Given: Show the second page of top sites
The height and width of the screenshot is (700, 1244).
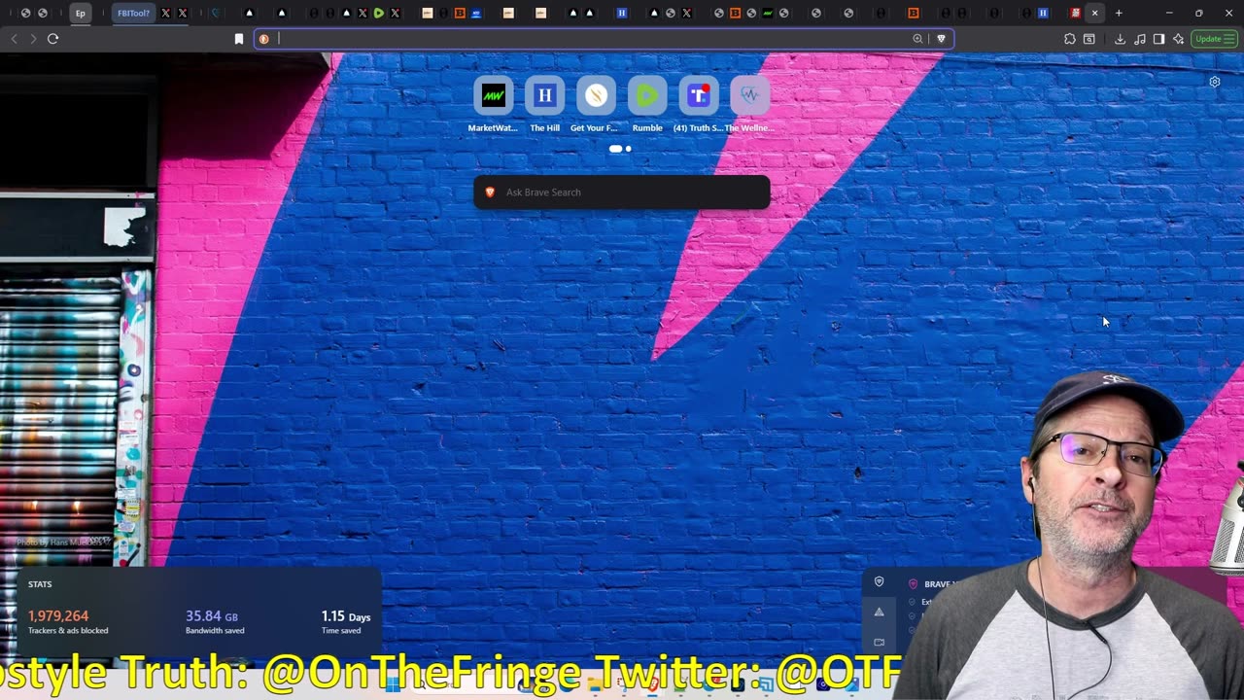Looking at the screenshot, I should pyautogui.click(x=628, y=149).
